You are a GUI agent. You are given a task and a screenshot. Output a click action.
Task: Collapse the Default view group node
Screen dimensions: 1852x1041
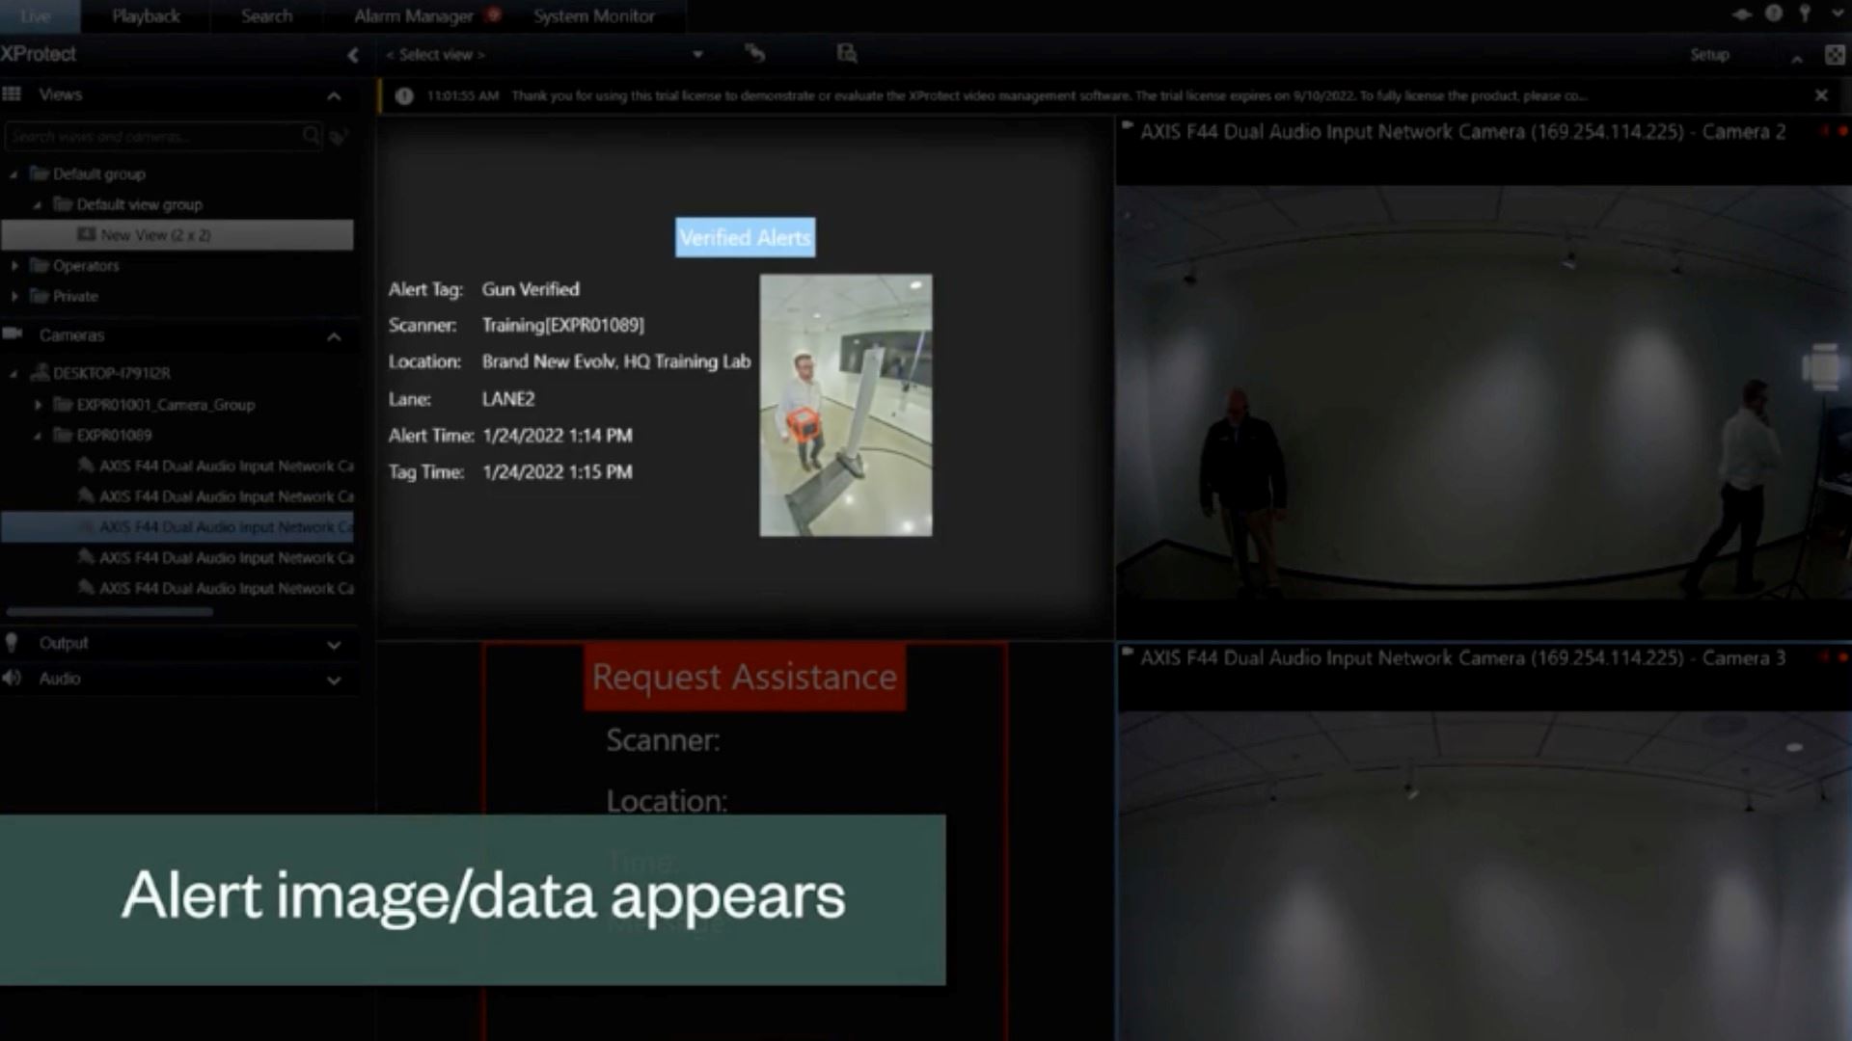pyautogui.click(x=37, y=204)
